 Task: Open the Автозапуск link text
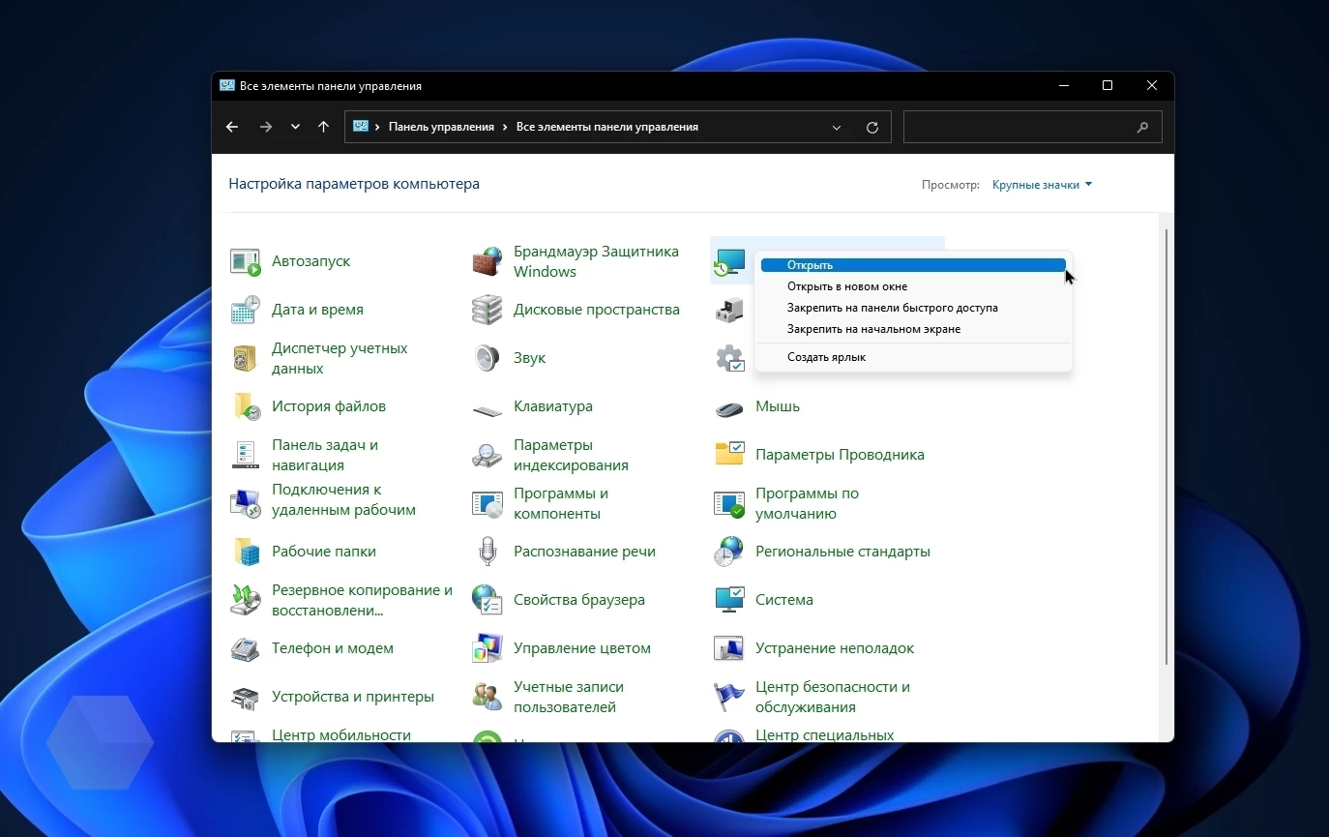(310, 261)
